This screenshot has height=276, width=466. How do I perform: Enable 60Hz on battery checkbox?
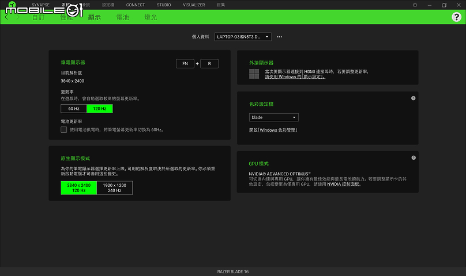(x=63, y=129)
